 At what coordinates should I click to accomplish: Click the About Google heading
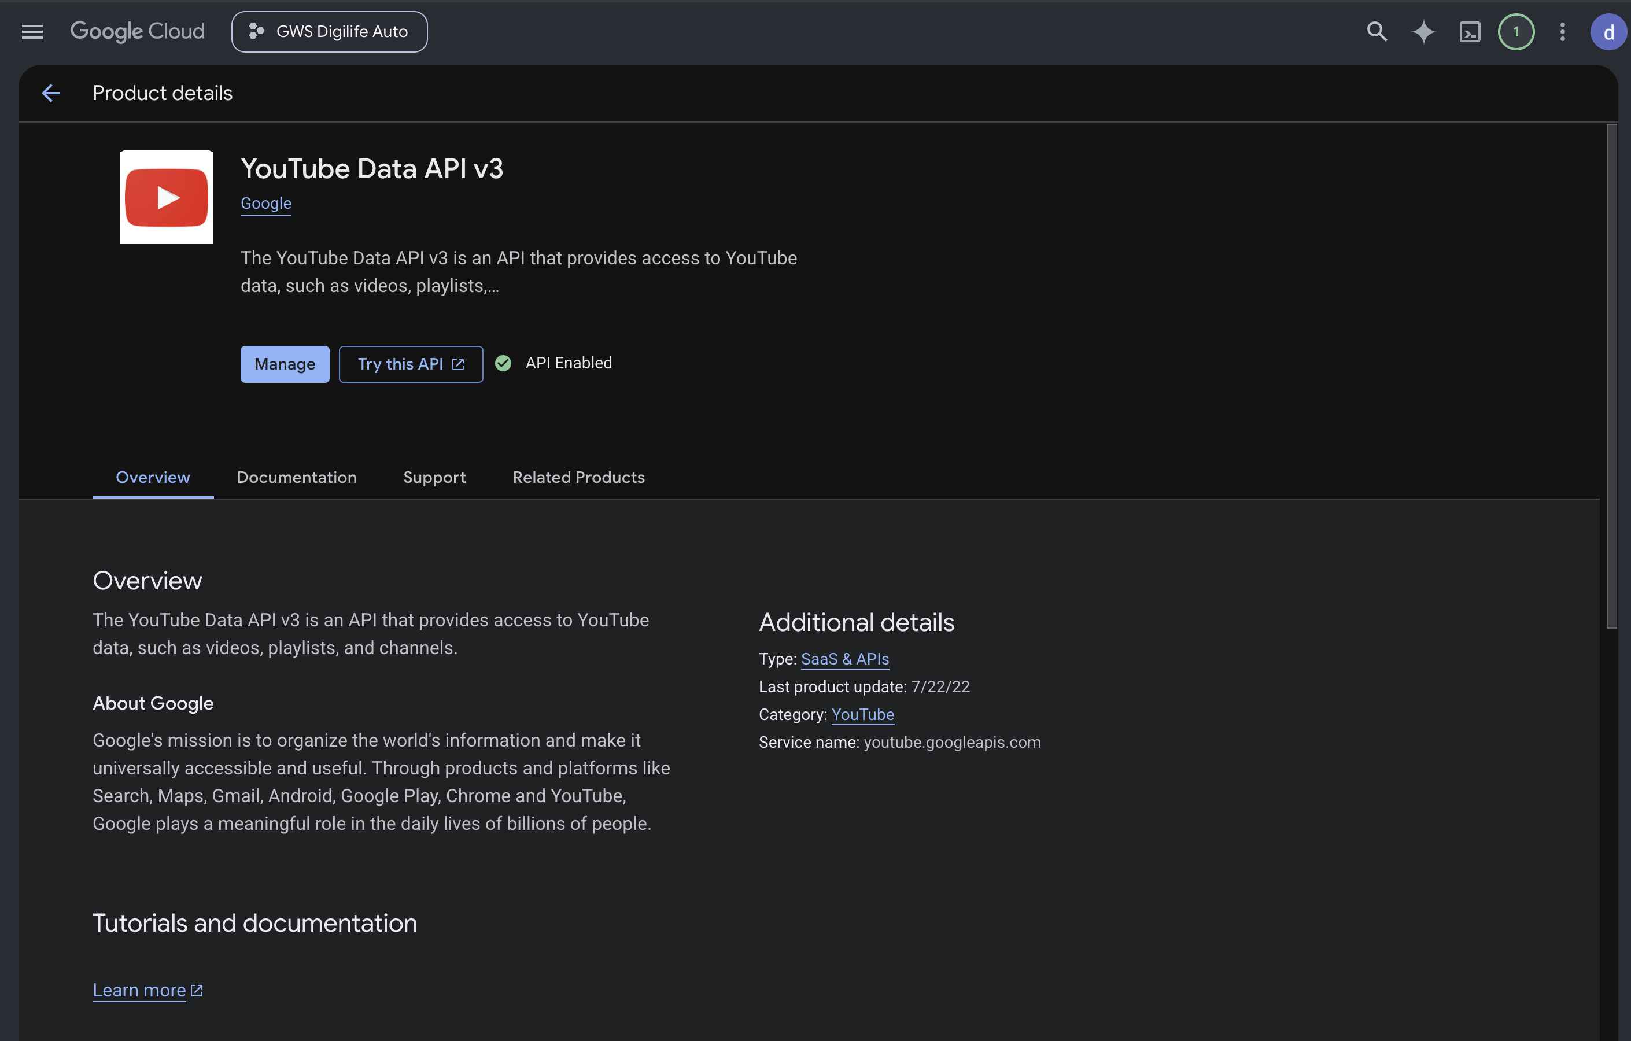(x=153, y=704)
